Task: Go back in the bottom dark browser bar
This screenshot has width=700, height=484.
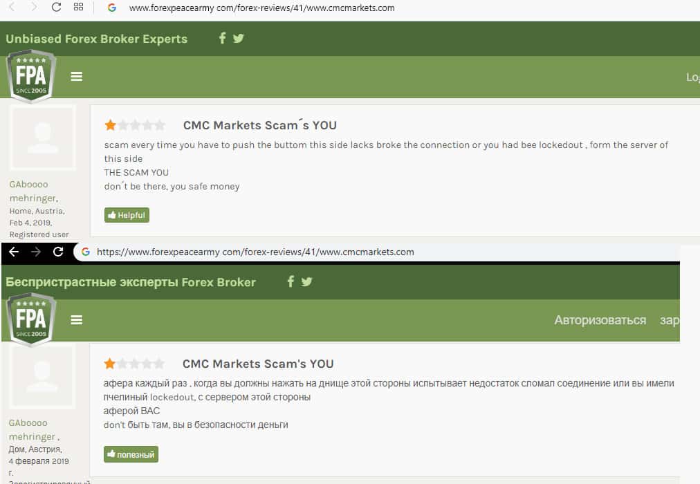Action: coord(14,252)
